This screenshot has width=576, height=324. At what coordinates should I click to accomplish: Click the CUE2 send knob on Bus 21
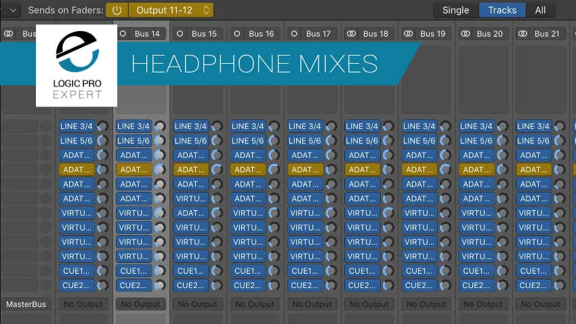coord(560,285)
